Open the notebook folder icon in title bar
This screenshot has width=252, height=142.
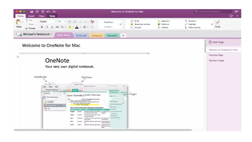32,11
